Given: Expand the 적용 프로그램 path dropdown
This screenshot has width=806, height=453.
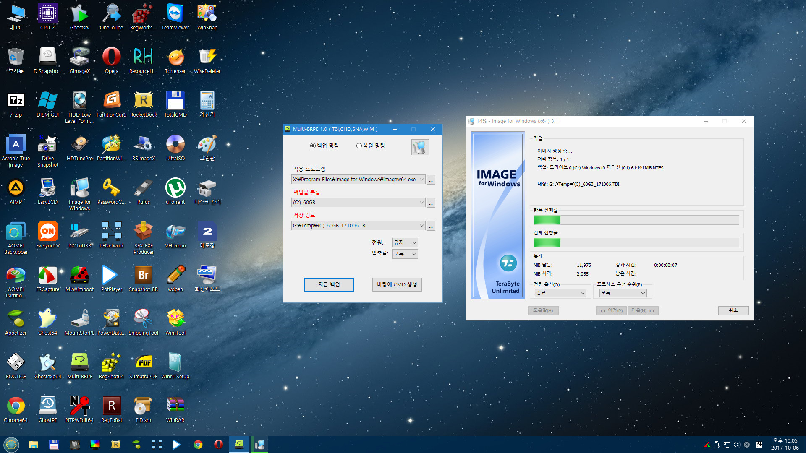Looking at the screenshot, I should click(421, 180).
